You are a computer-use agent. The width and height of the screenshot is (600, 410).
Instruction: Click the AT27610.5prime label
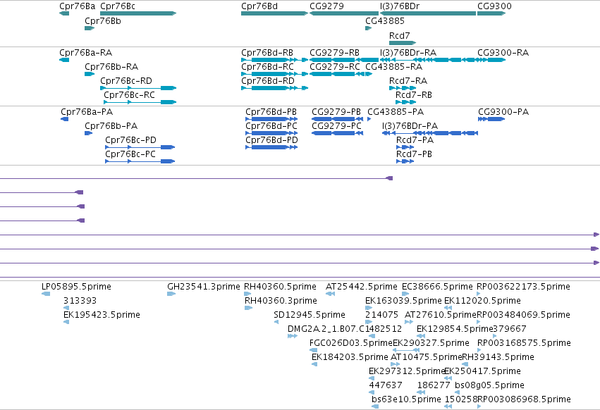[441, 315]
